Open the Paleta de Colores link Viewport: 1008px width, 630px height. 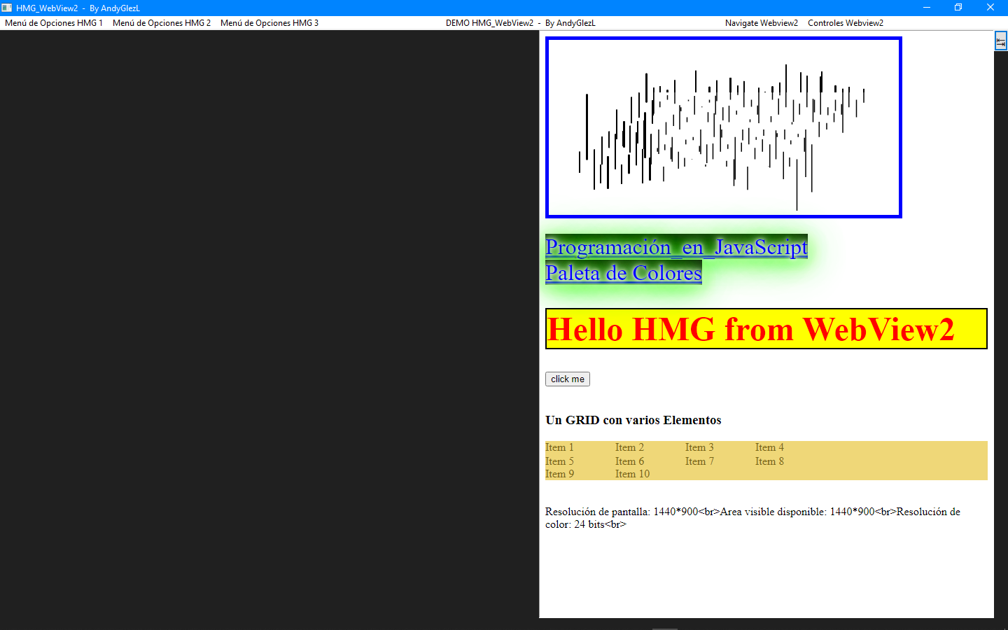tap(623, 273)
